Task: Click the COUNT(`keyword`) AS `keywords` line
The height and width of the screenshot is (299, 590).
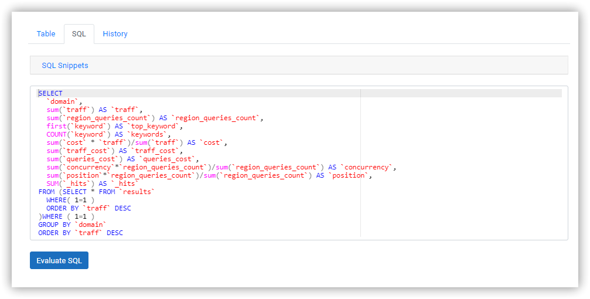Action: [109, 134]
